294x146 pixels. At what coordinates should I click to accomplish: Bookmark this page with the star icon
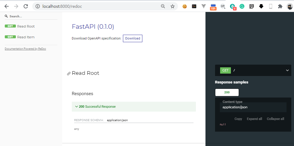(173, 6)
